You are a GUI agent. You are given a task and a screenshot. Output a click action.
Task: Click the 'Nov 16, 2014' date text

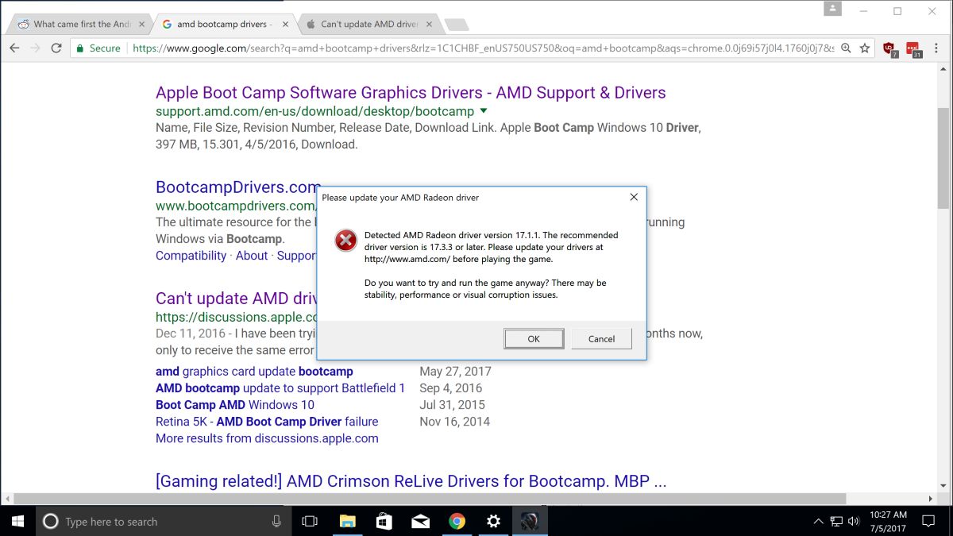[x=454, y=422]
